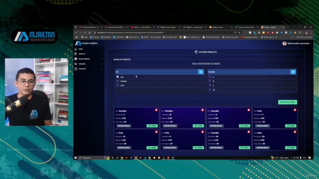Click the user avatar picture

click(x=285, y=43)
